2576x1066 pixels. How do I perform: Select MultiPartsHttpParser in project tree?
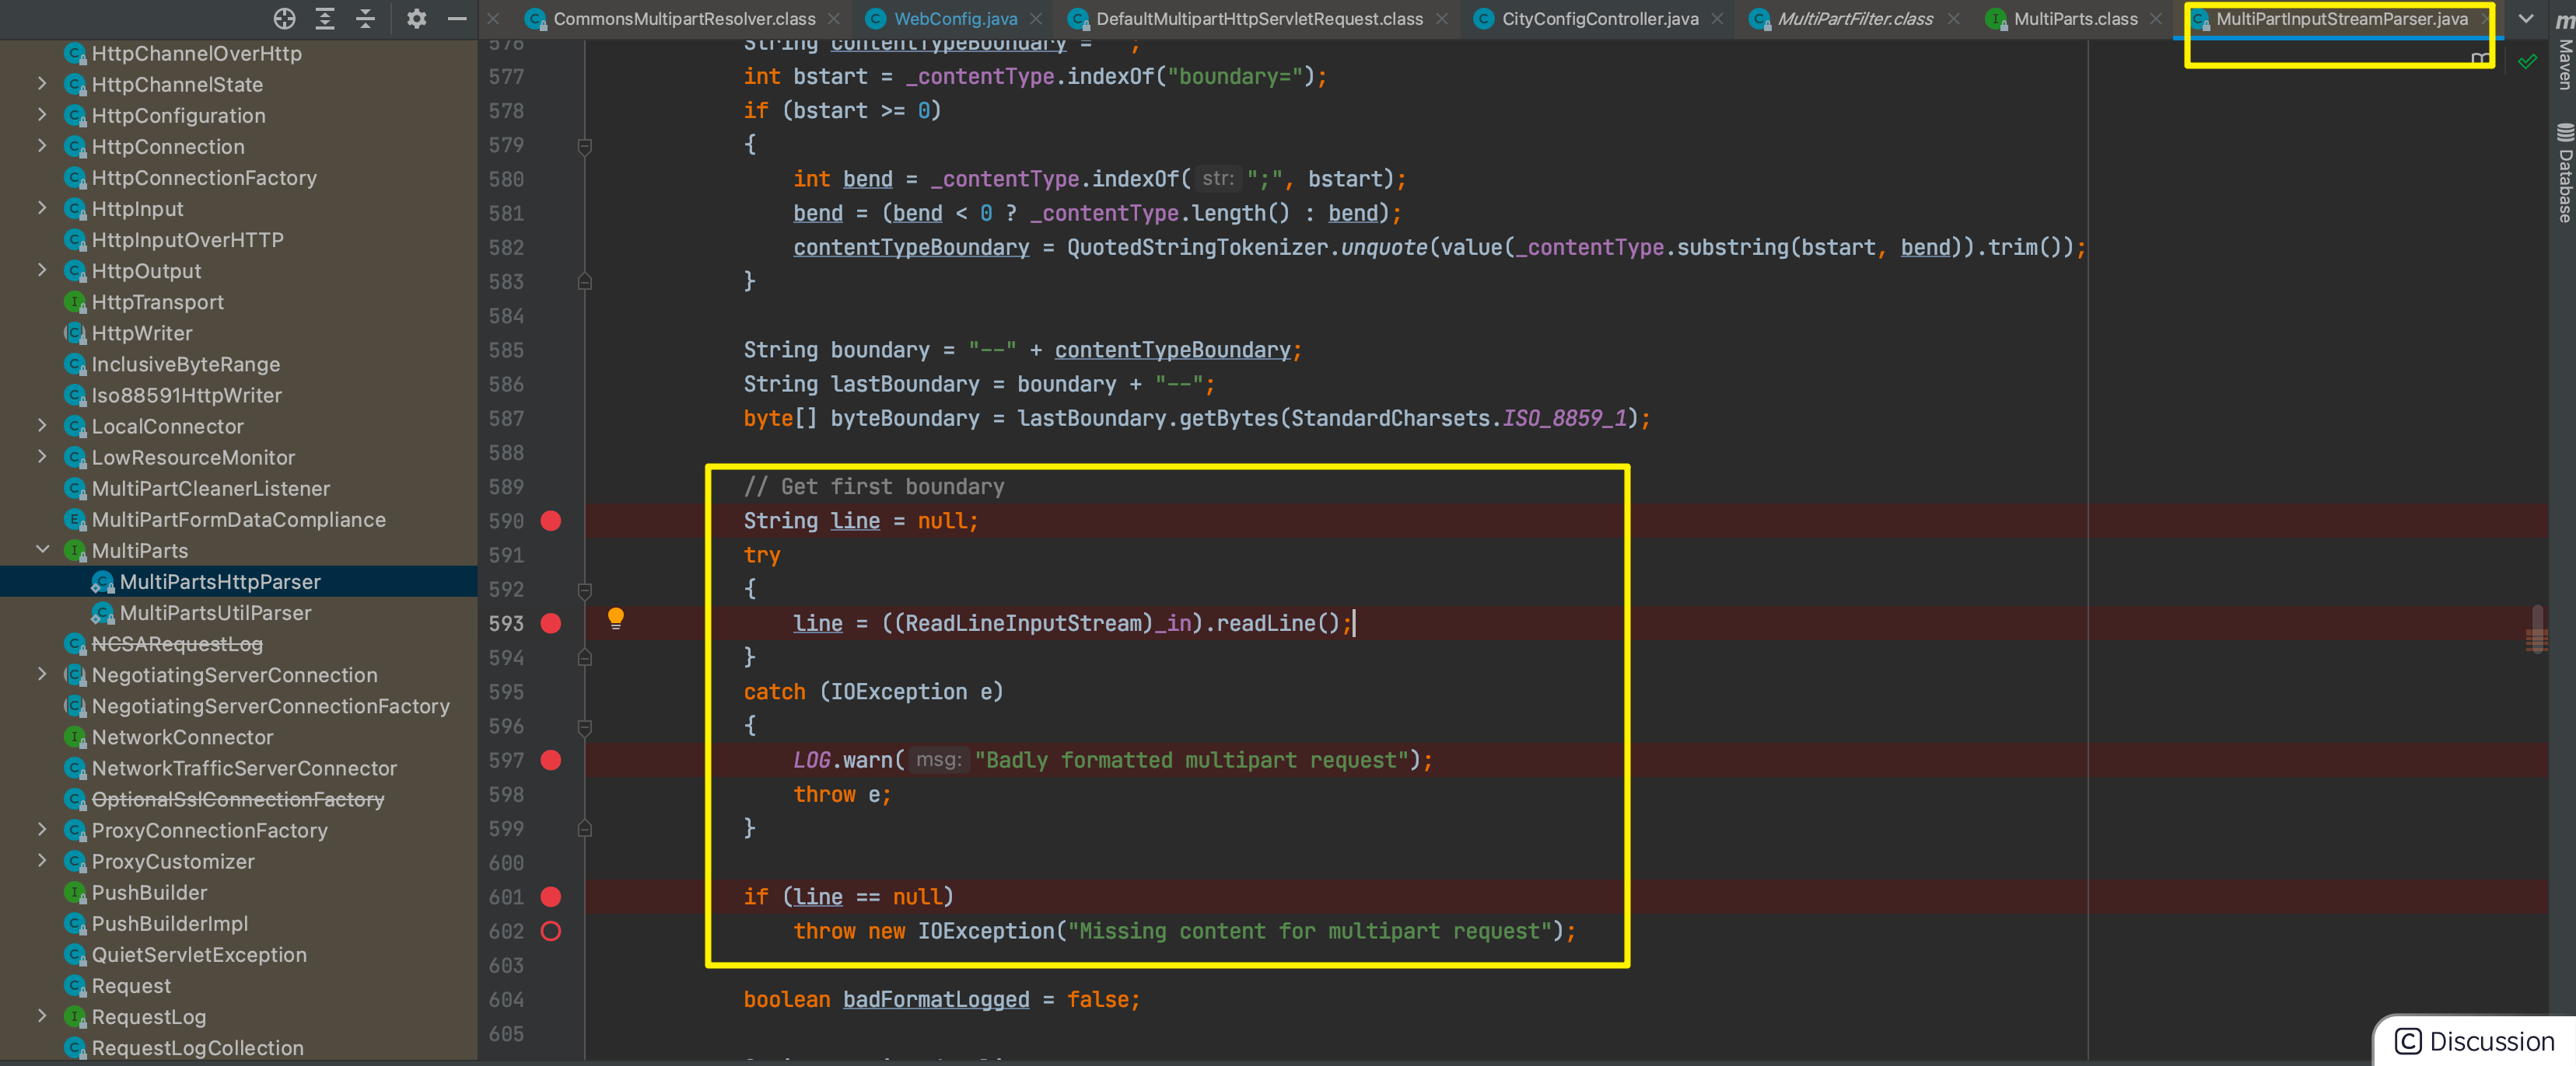pos(220,581)
